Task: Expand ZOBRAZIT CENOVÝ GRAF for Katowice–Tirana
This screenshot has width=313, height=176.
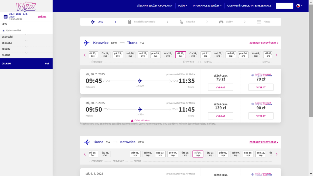Action: (x=264, y=43)
